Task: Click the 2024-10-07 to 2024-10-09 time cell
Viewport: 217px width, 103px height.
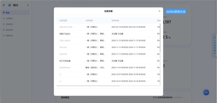Action: (128, 74)
